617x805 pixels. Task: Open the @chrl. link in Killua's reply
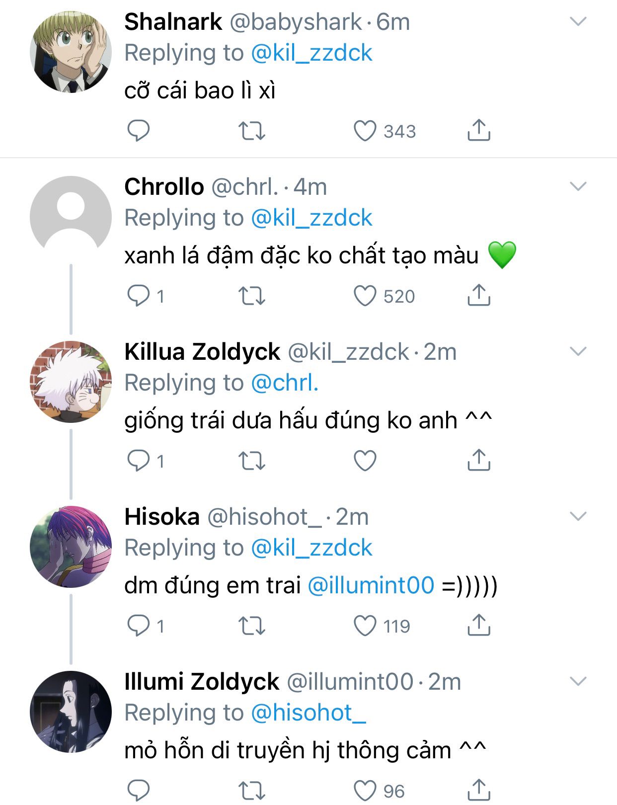click(x=285, y=383)
